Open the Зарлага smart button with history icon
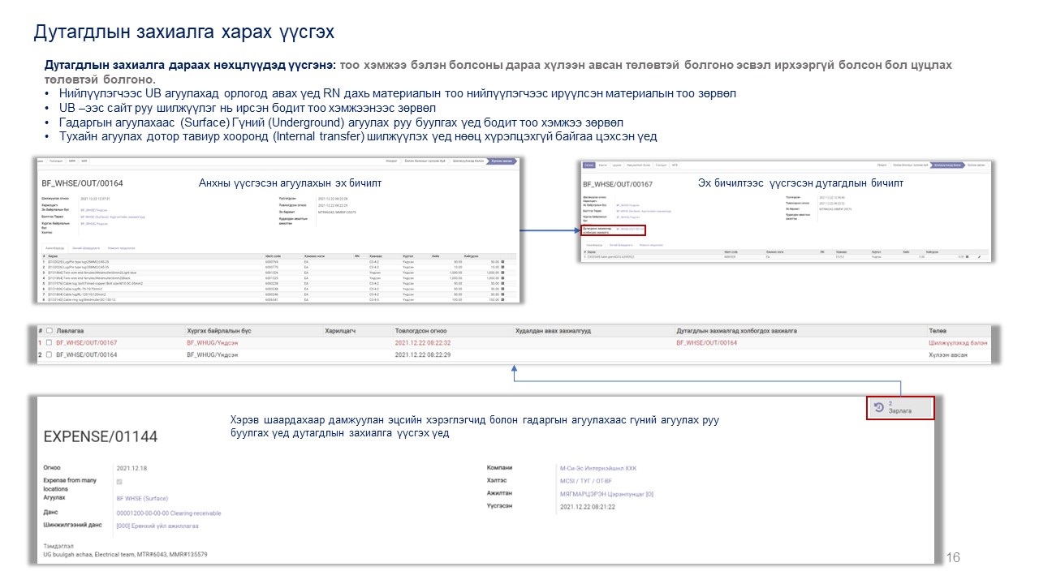Viewport: 1039px width, 584px height. tap(900, 407)
